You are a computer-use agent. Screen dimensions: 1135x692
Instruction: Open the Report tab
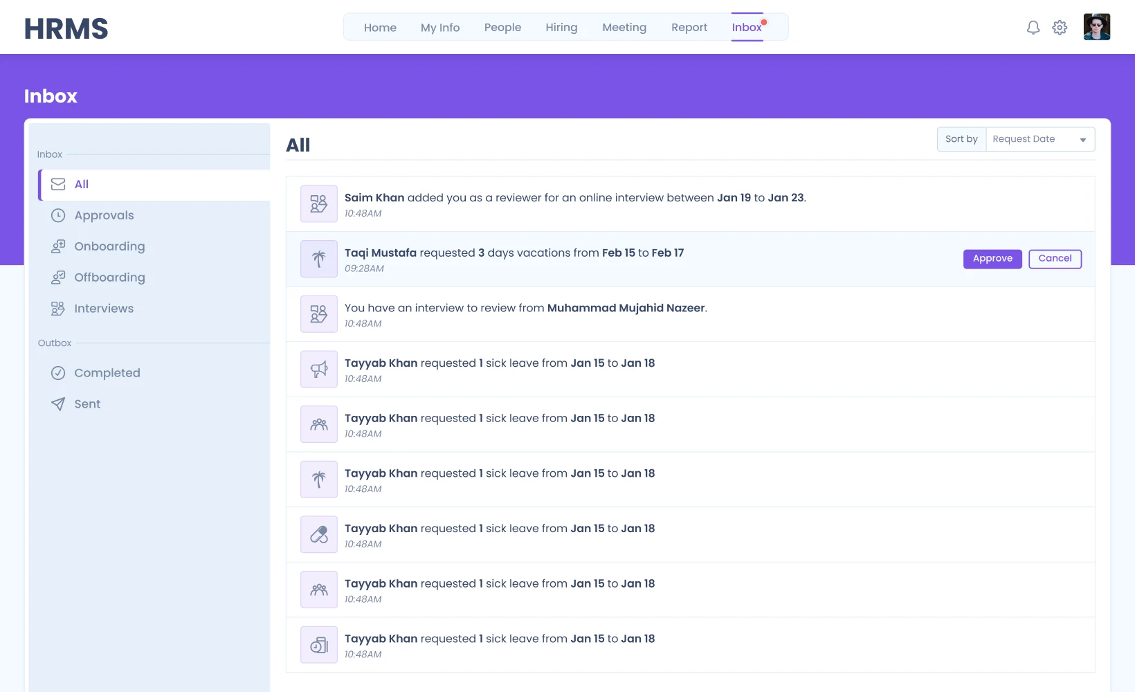[x=689, y=28]
